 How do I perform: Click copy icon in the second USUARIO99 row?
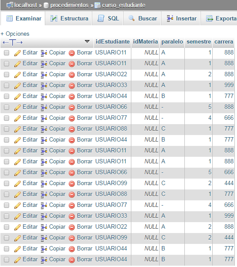(44, 238)
